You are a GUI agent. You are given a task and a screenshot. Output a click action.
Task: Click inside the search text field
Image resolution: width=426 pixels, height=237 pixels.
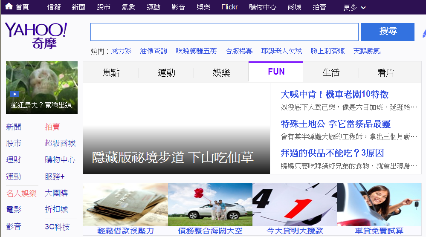pyautogui.click(x=224, y=32)
